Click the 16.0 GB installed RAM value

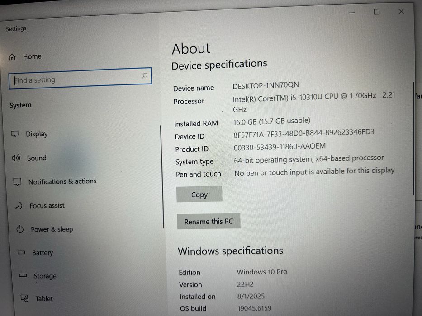271,121
